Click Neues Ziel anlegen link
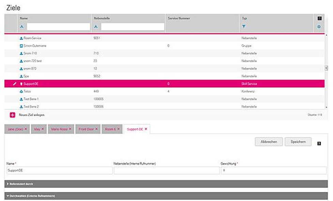The image size is (333, 201). pos(32,115)
